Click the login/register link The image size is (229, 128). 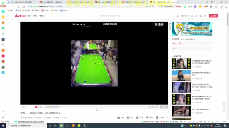pos(185,16)
